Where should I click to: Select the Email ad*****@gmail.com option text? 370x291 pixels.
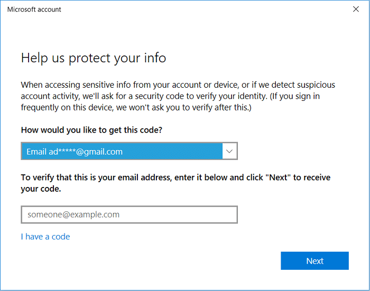(x=75, y=152)
